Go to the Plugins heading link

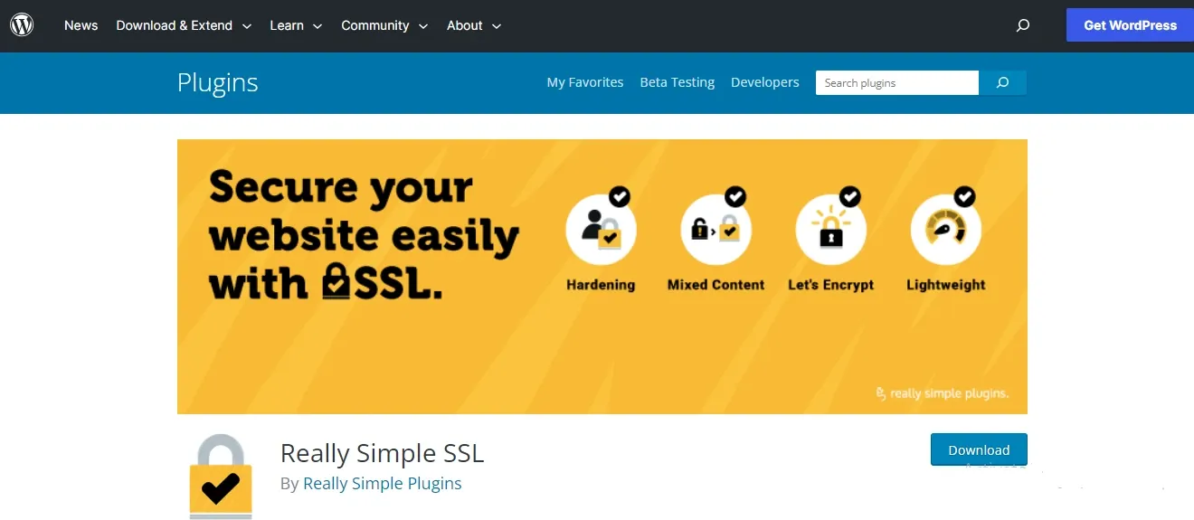click(217, 82)
